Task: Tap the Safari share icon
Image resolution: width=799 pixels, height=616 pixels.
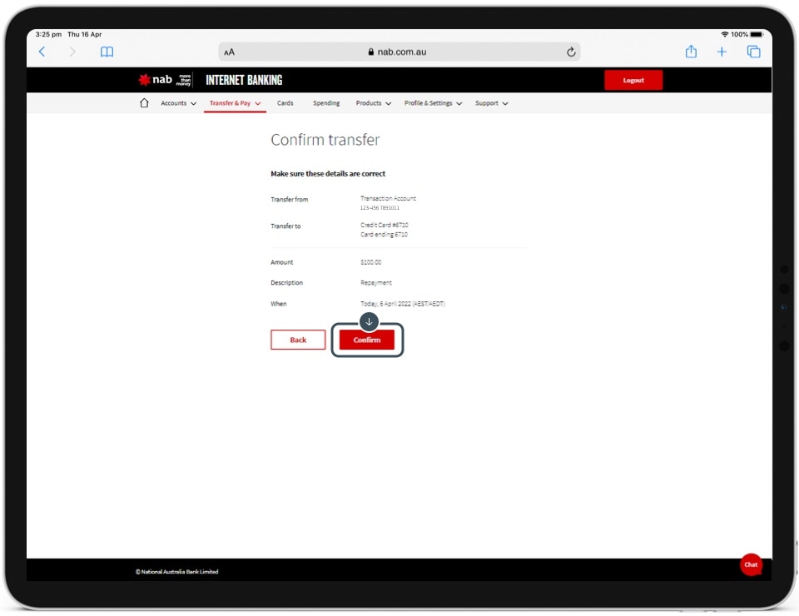Action: [691, 52]
